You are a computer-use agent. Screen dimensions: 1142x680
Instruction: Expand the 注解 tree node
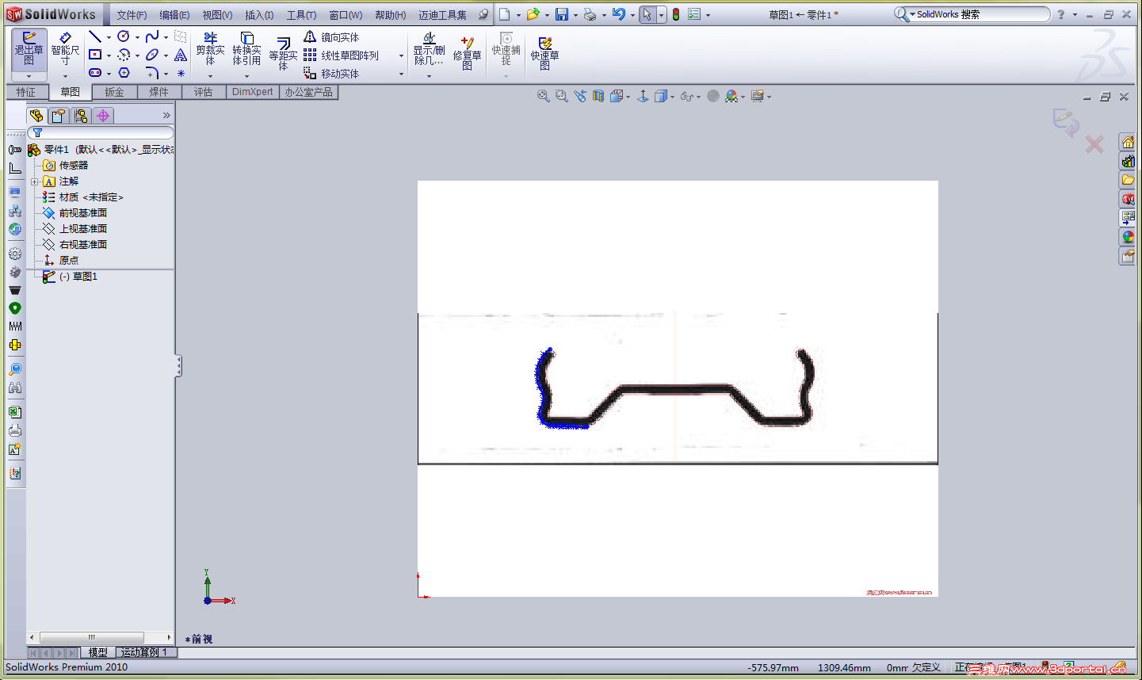click(34, 181)
